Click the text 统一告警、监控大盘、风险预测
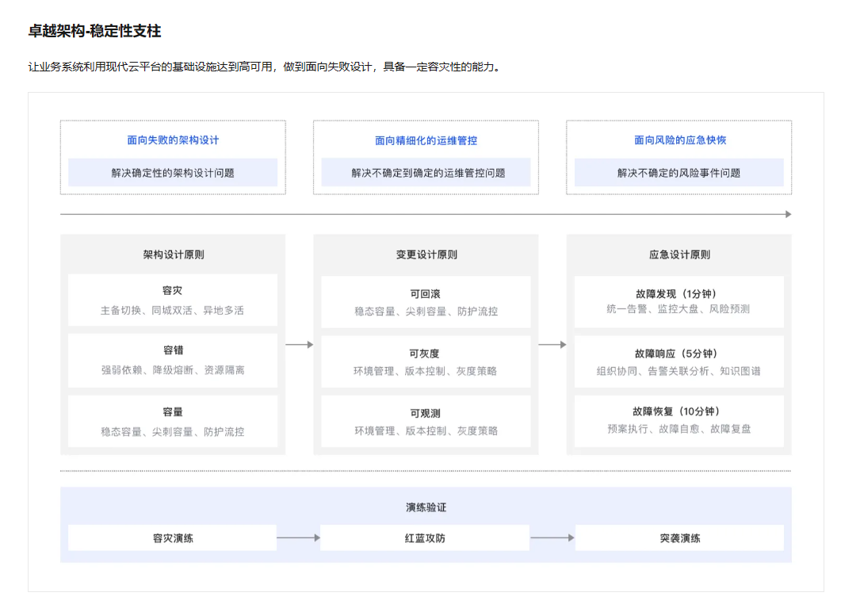Viewport: 841px width, 604px height. click(678, 309)
